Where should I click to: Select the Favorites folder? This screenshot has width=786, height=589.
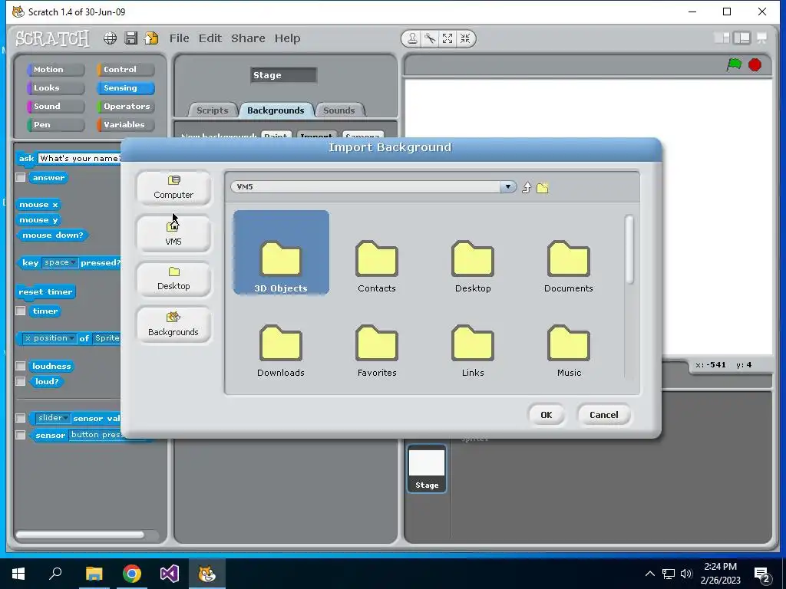376,350
